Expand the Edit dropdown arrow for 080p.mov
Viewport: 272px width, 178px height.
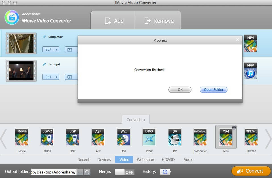click(56, 50)
